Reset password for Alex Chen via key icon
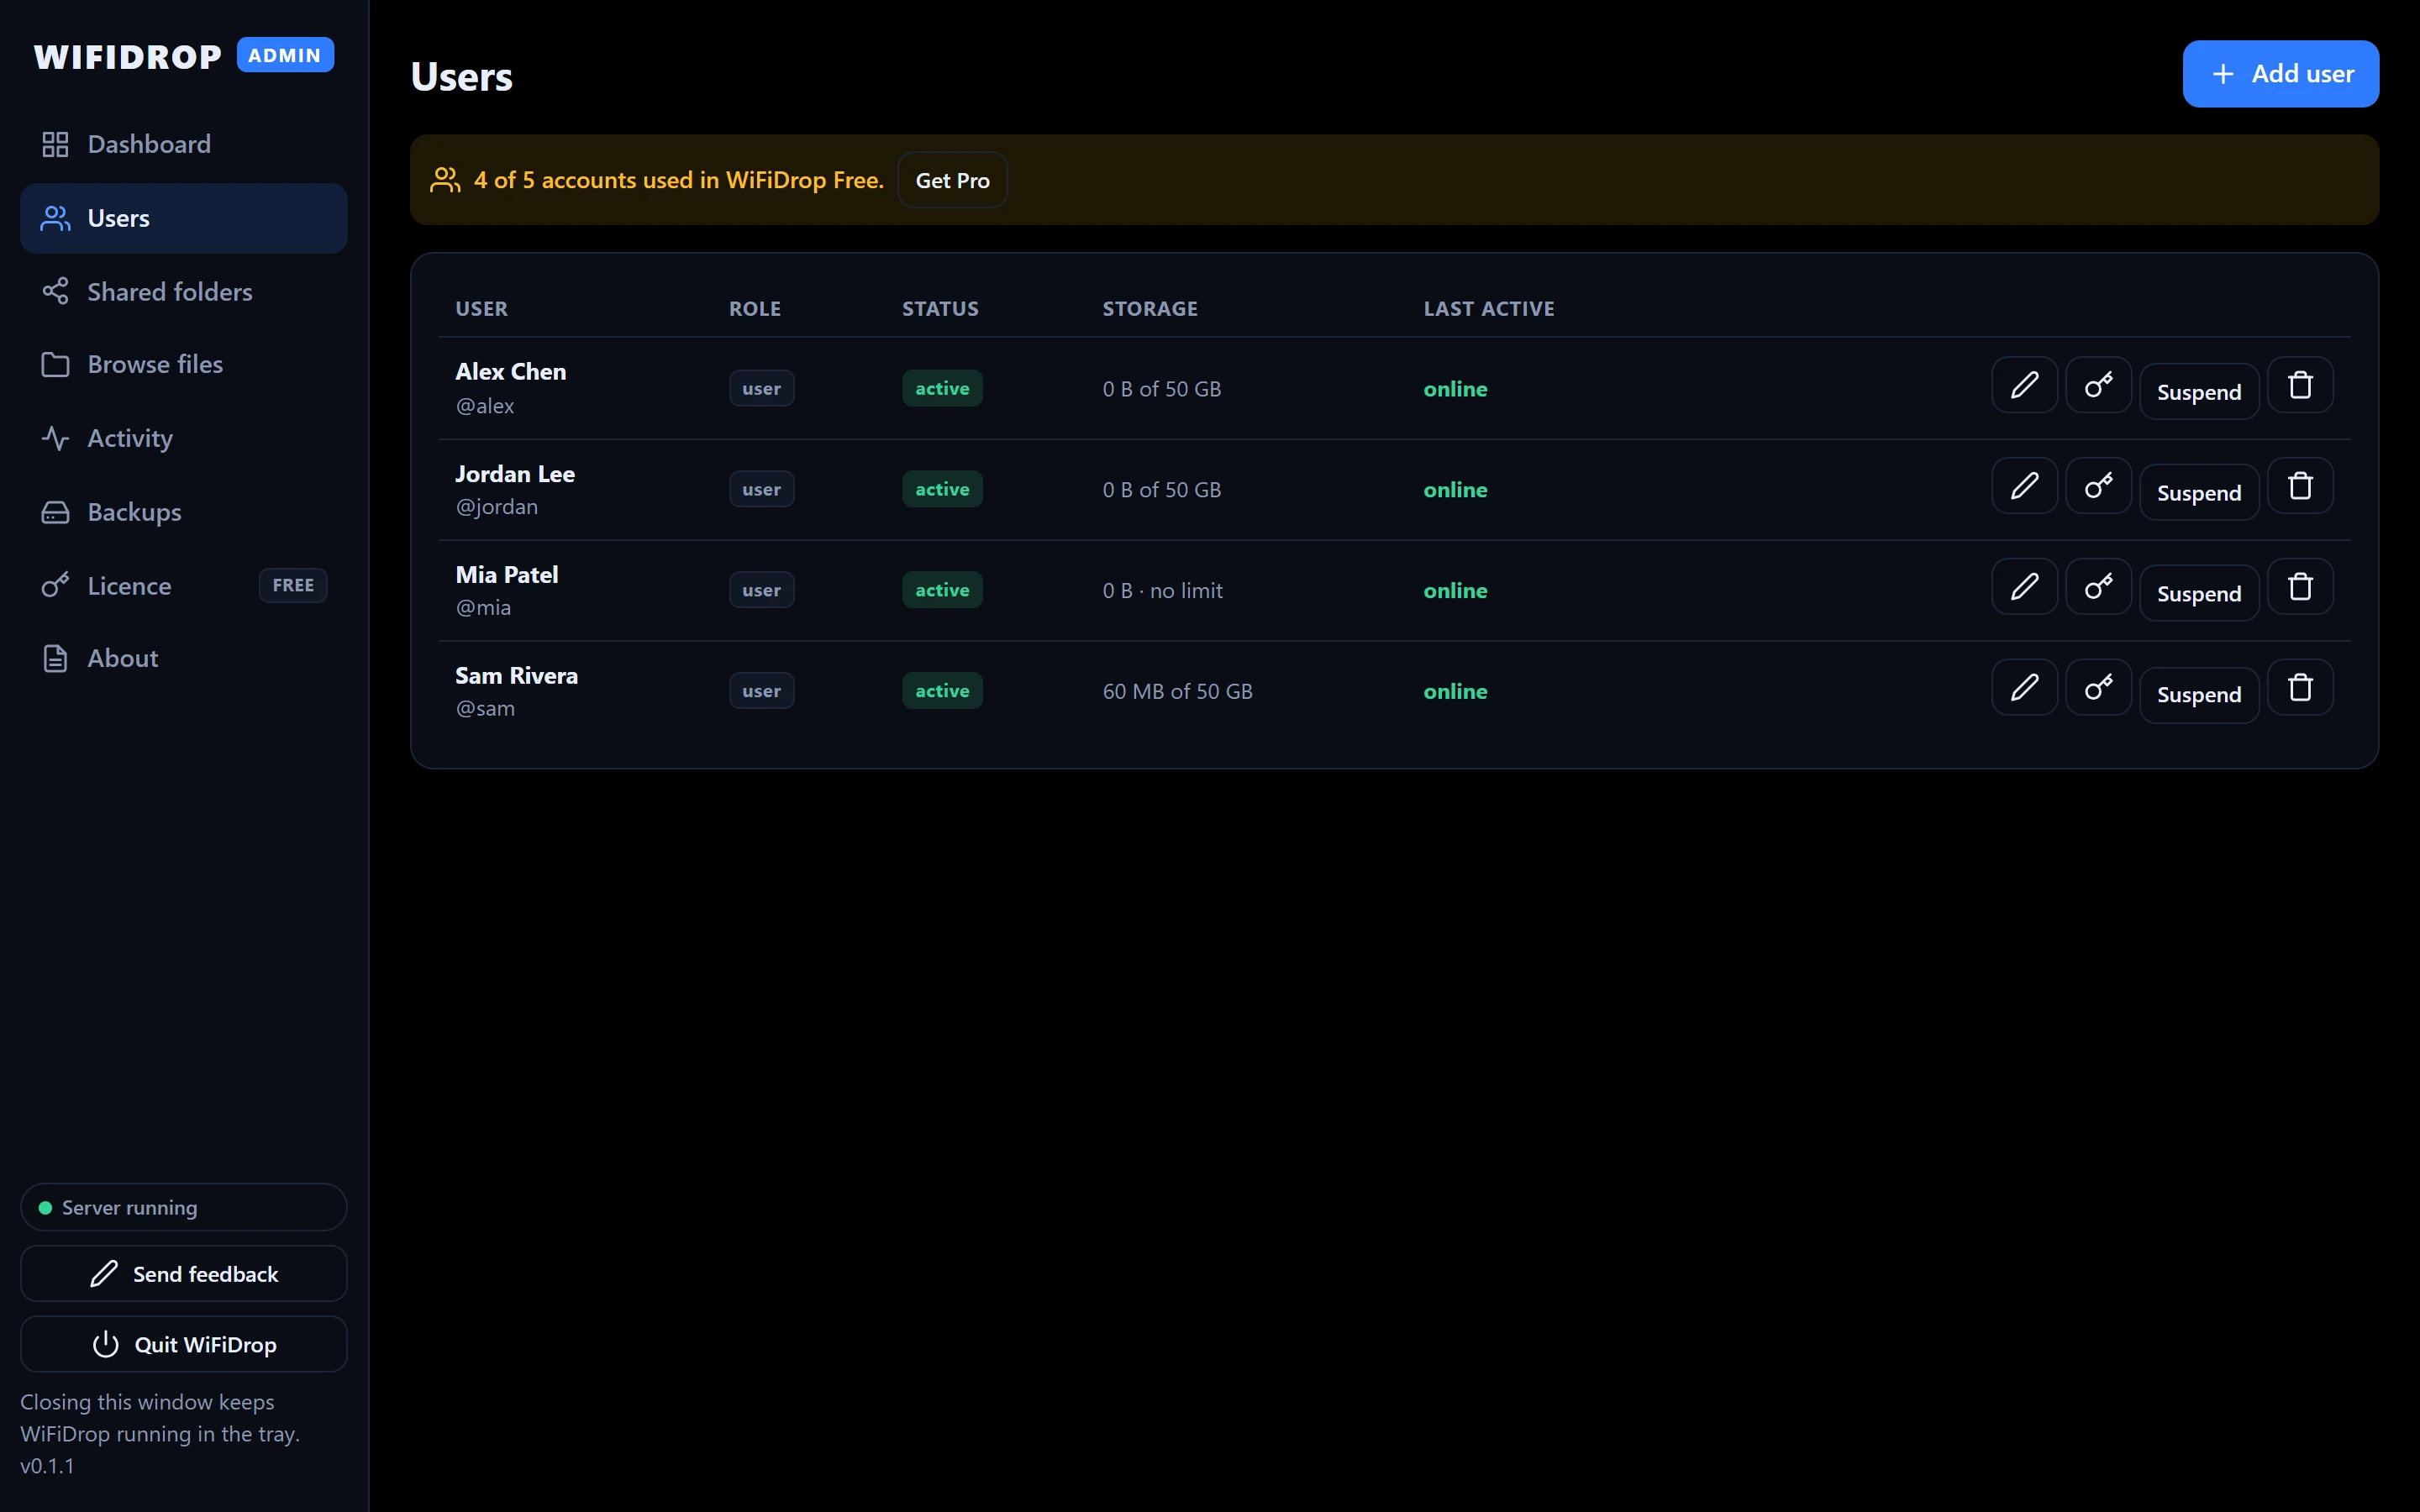The image size is (2420, 1512). (x=2098, y=385)
